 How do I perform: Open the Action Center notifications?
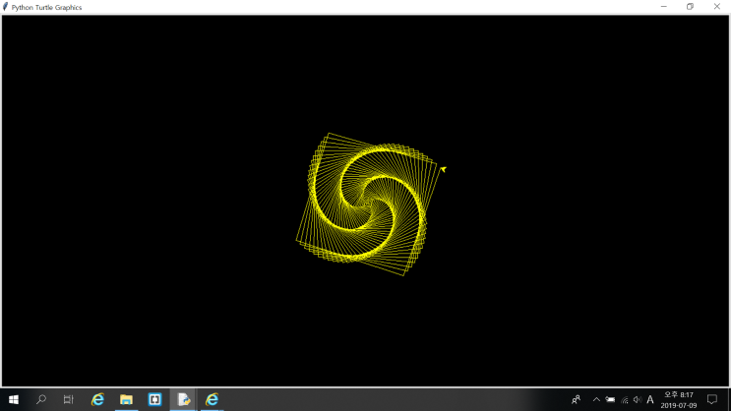712,399
